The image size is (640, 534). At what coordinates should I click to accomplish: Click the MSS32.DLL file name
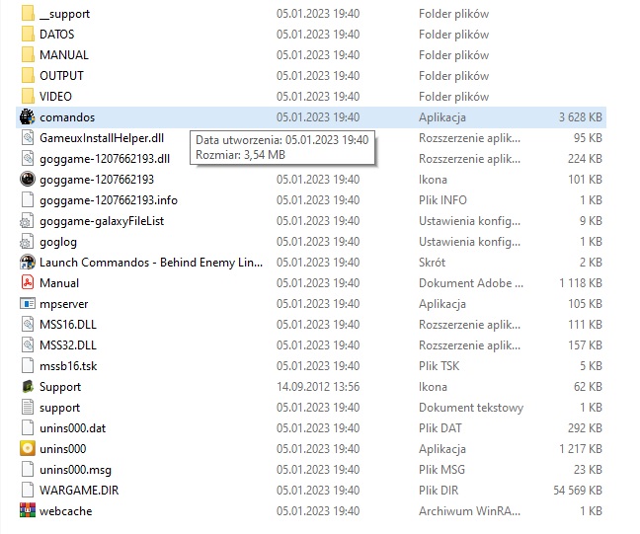pos(68,345)
